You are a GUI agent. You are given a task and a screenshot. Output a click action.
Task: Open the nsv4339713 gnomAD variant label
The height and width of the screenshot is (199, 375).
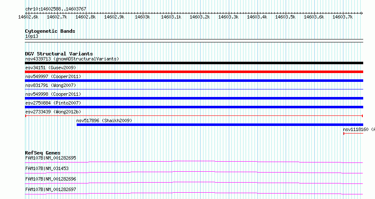pyautogui.click(x=72, y=59)
